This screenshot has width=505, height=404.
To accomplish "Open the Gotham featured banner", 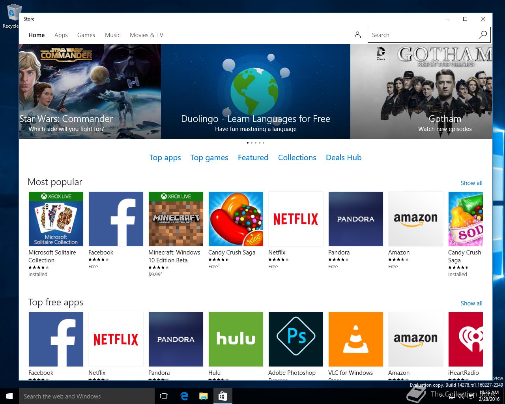I will pos(421,92).
